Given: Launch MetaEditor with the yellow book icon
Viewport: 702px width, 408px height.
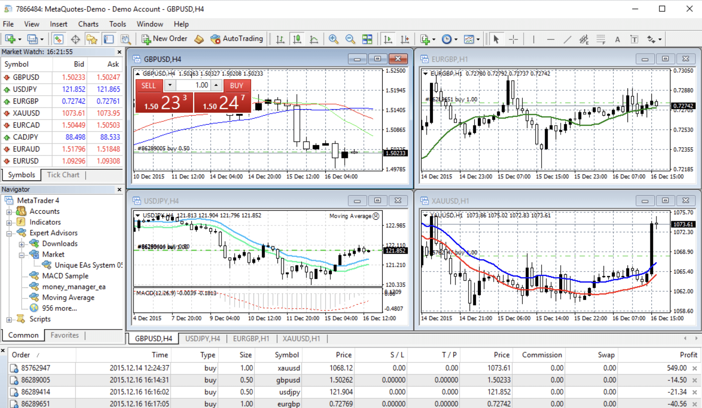Looking at the screenshot, I should (x=199, y=39).
